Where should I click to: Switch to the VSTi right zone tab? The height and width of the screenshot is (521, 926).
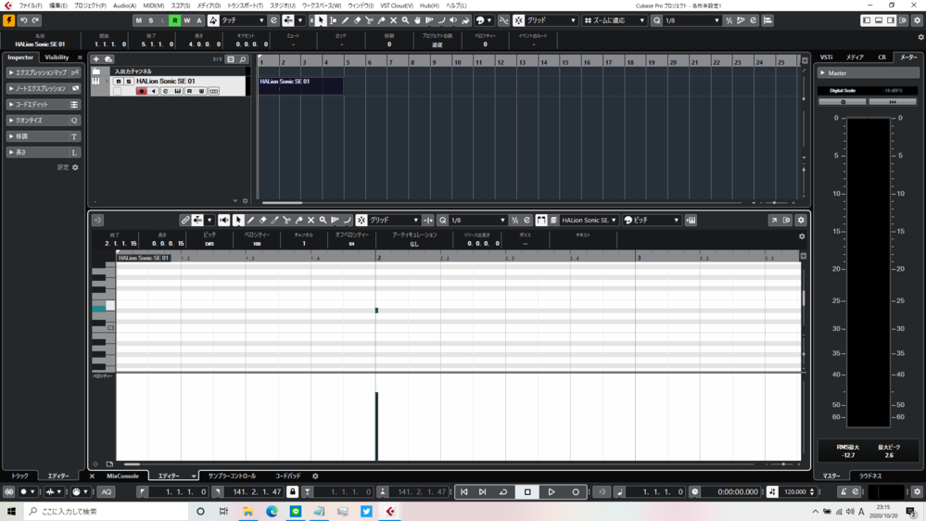[x=826, y=57]
